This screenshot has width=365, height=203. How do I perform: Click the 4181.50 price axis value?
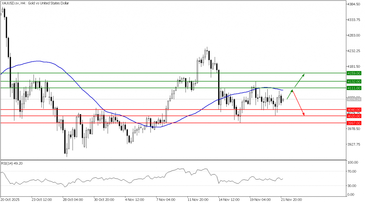(x=354, y=67)
